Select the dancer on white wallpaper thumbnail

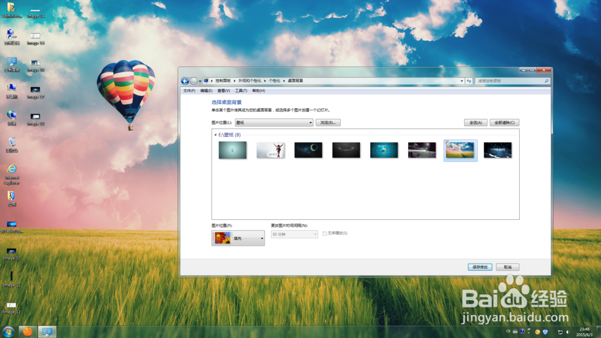click(270, 150)
